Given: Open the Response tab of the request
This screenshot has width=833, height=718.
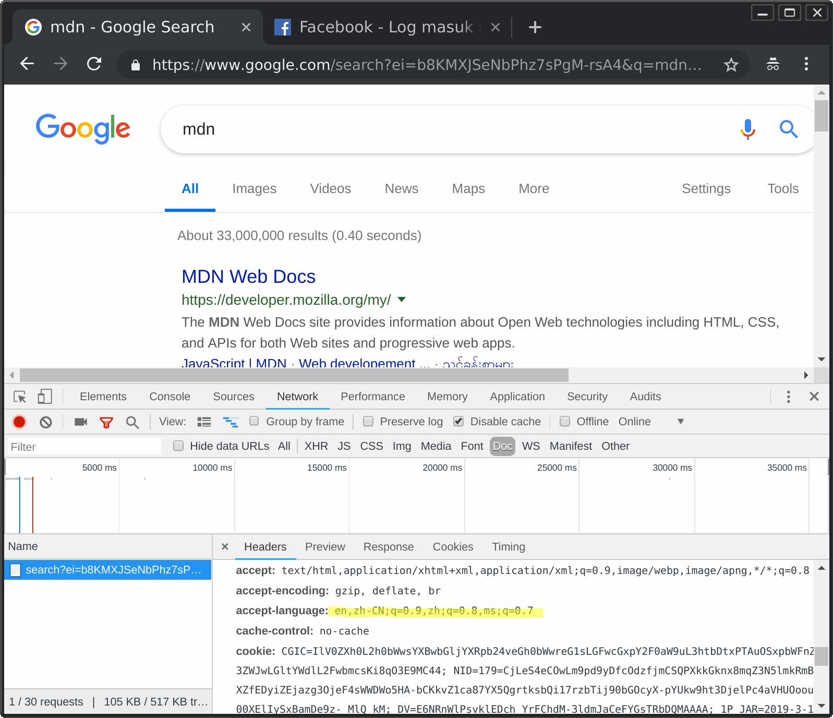Looking at the screenshot, I should point(388,547).
